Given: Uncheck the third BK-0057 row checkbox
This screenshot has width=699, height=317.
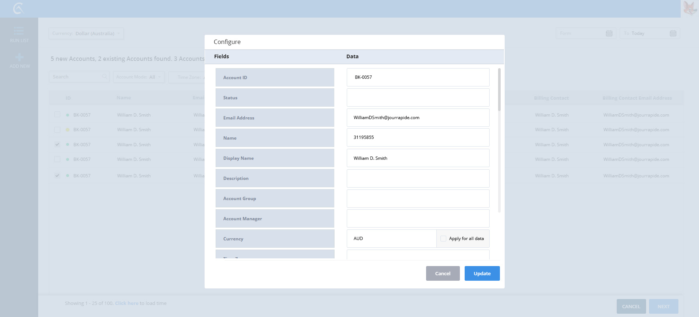Looking at the screenshot, I should tap(57, 144).
